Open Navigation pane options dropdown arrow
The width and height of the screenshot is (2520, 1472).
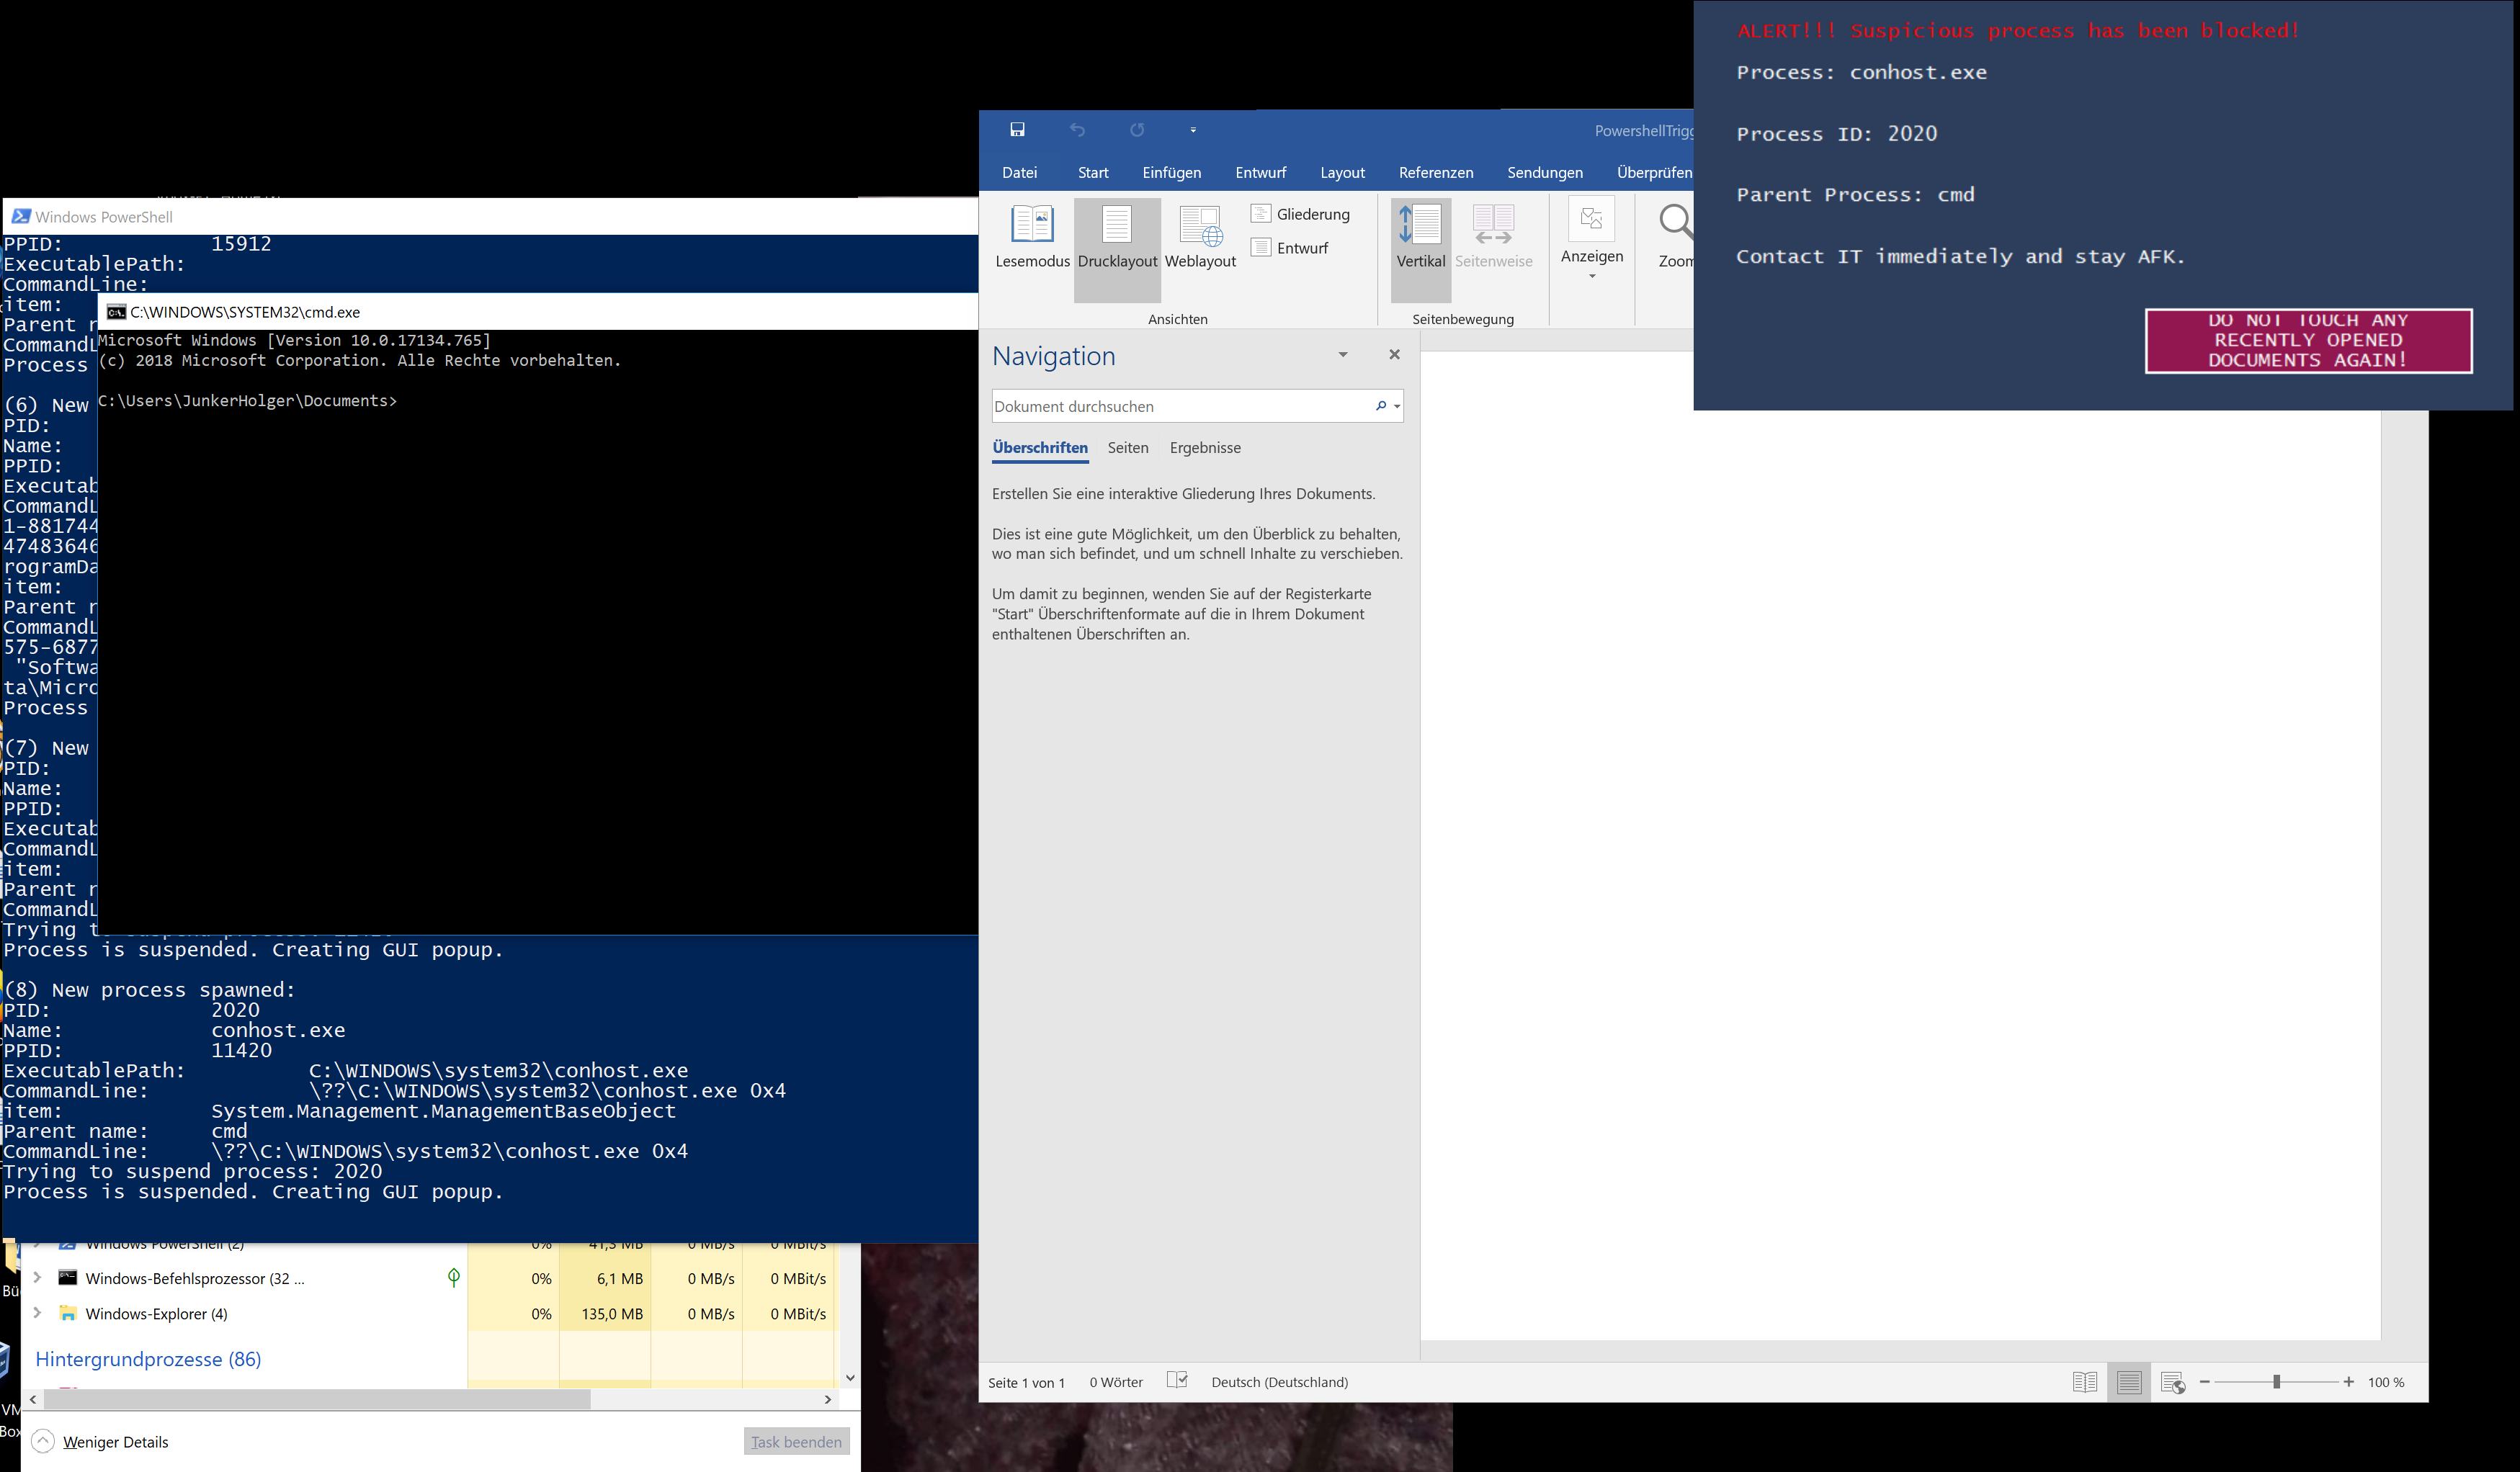pos(1343,355)
